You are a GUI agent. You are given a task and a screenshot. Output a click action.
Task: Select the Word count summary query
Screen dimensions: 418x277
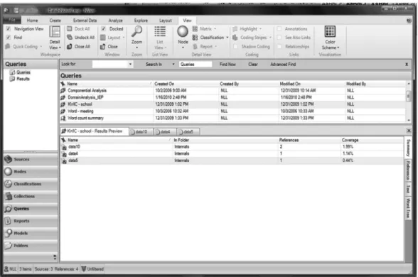coord(232,118)
